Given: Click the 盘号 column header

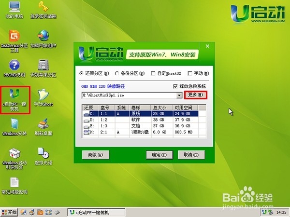Looking at the screenshot, I should [x=107, y=108].
